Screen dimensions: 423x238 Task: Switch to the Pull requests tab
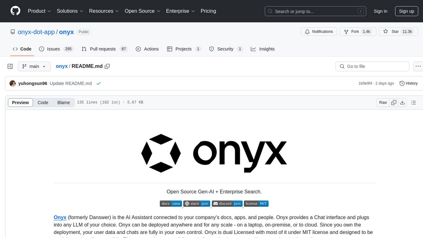pyautogui.click(x=105, y=49)
